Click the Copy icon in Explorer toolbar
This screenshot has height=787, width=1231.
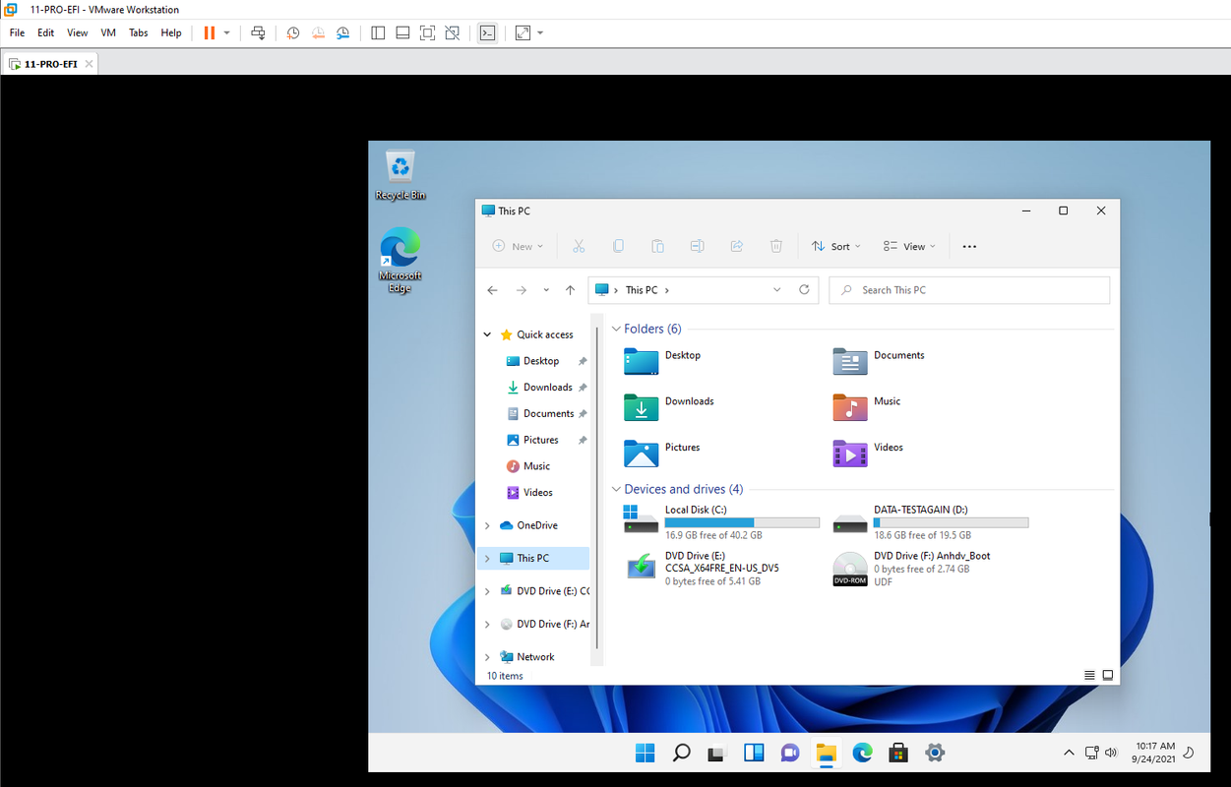(x=618, y=246)
